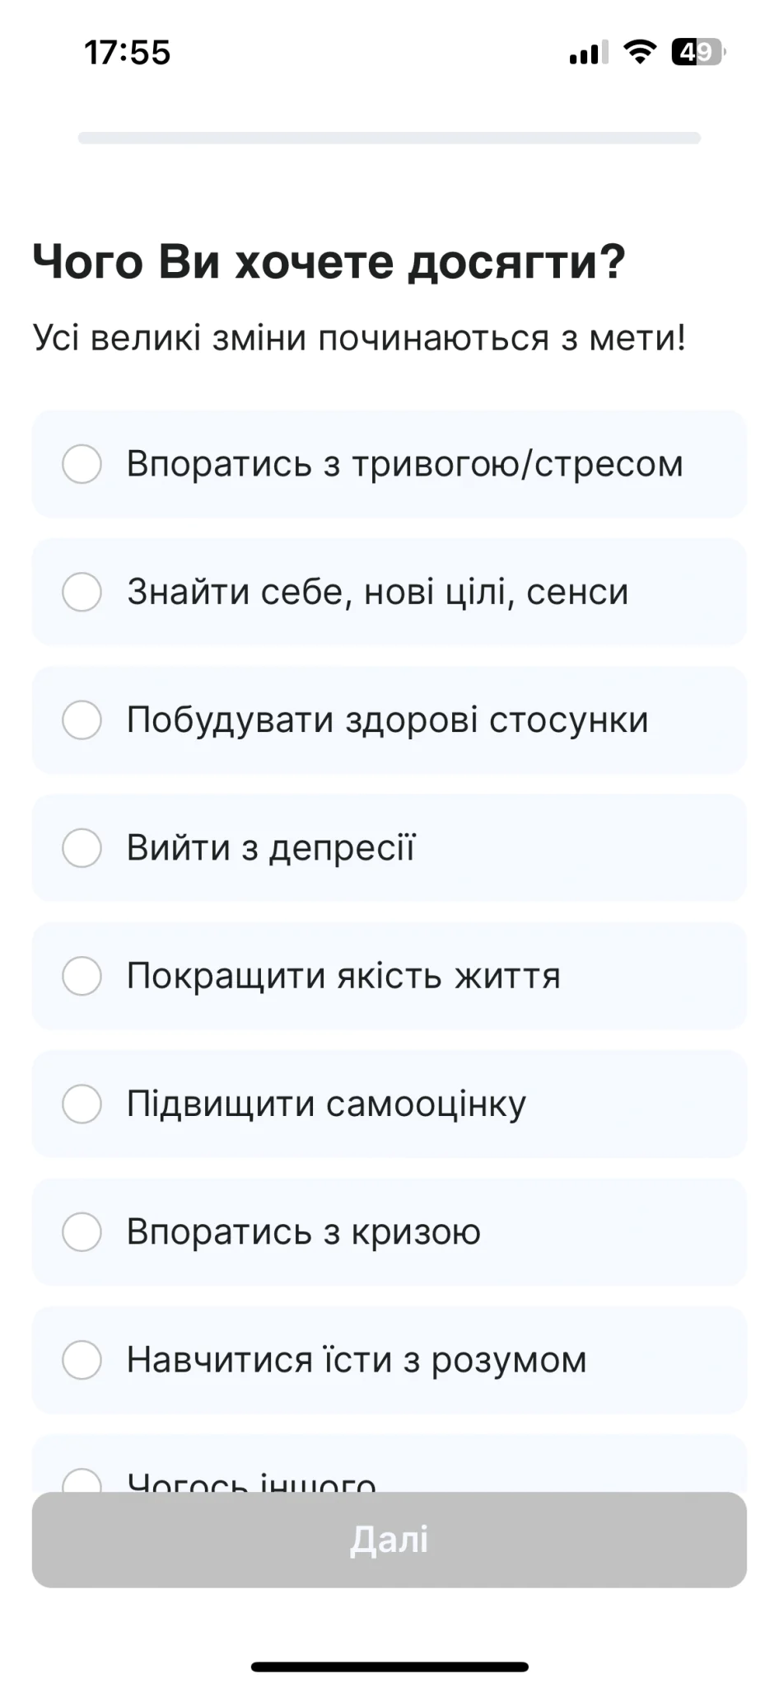Tap the cellular signal bars icon

point(588,53)
